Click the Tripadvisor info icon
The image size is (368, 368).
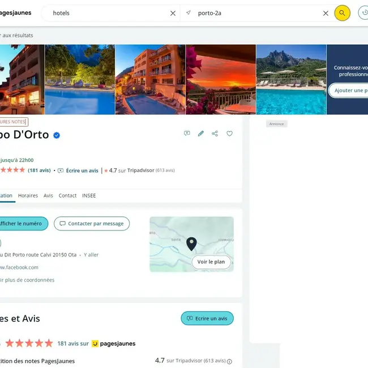coord(229,361)
